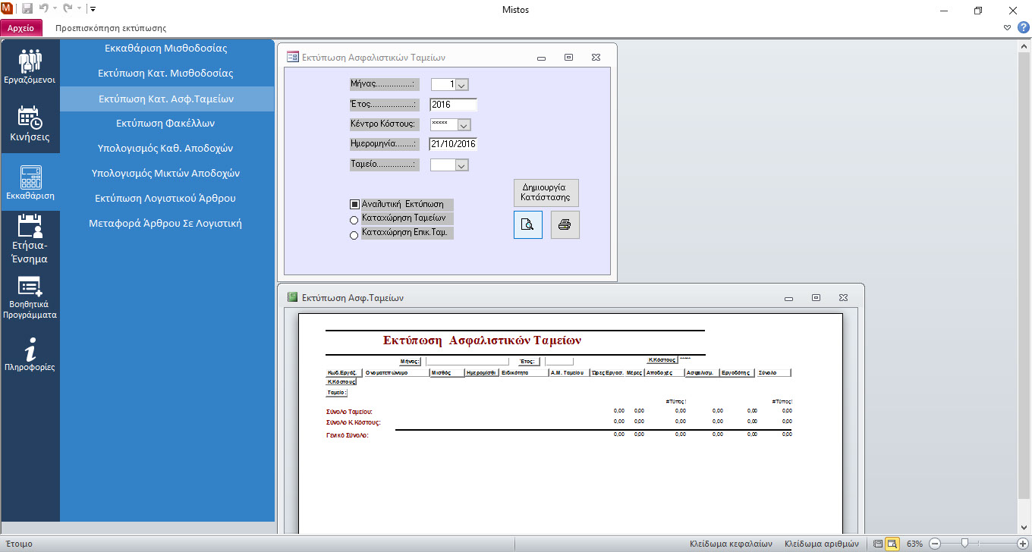The height and width of the screenshot is (552, 1032).
Task: Click the zoom slider in status bar
Action: pyautogui.click(x=964, y=544)
